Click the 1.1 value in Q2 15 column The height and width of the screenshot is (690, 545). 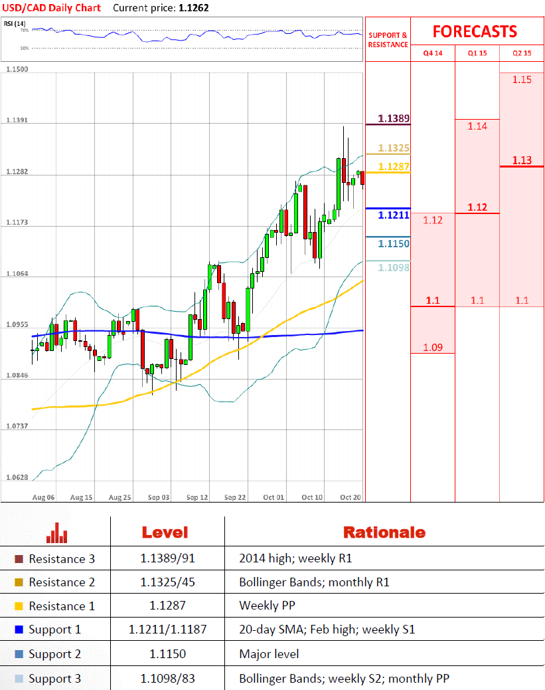pos(522,300)
